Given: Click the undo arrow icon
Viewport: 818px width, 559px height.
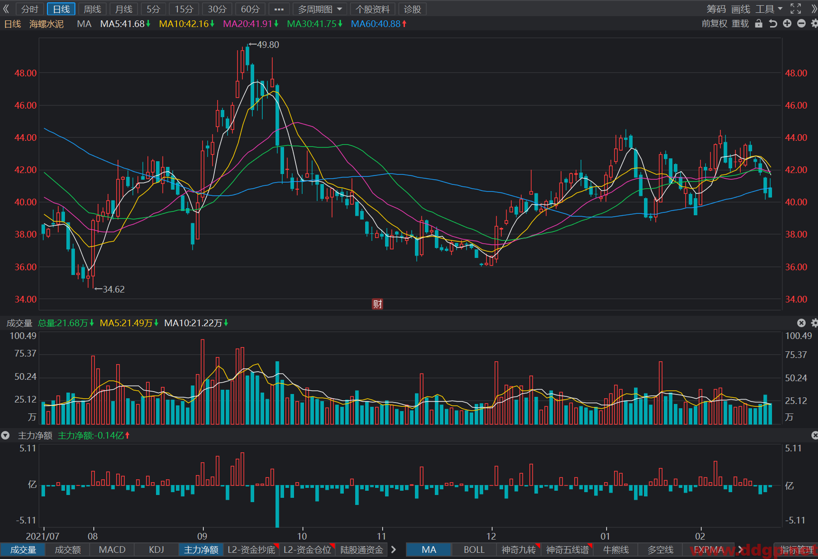Looking at the screenshot, I should coord(773,24).
